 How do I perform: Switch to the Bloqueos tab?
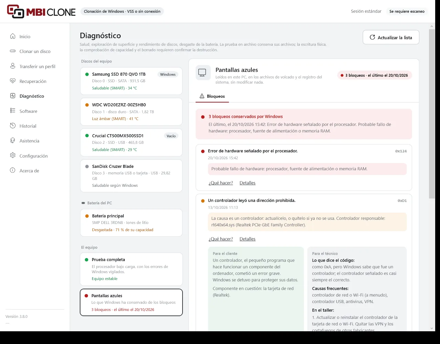point(212,96)
